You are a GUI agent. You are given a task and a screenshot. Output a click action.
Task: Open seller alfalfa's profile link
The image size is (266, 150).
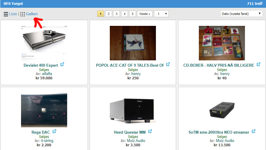coord(47,74)
